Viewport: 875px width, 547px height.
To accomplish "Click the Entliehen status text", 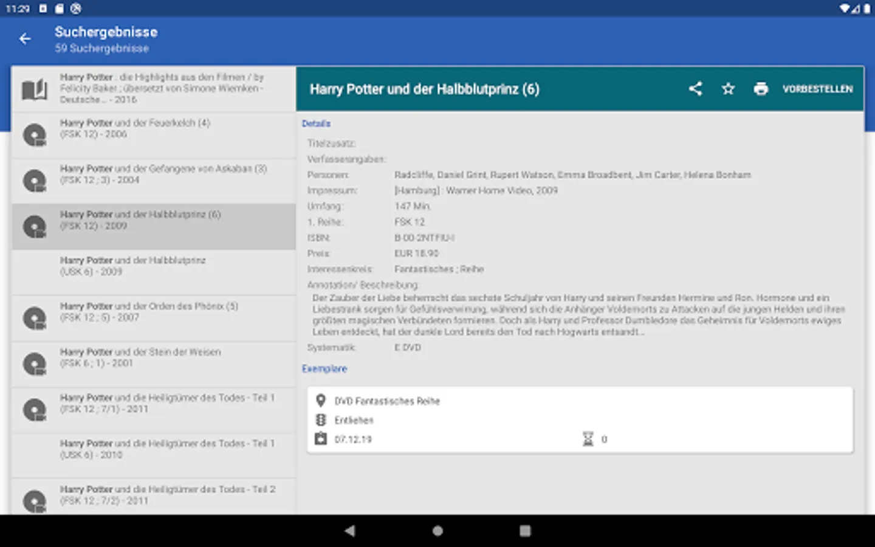I will pyautogui.click(x=354, y=420).
